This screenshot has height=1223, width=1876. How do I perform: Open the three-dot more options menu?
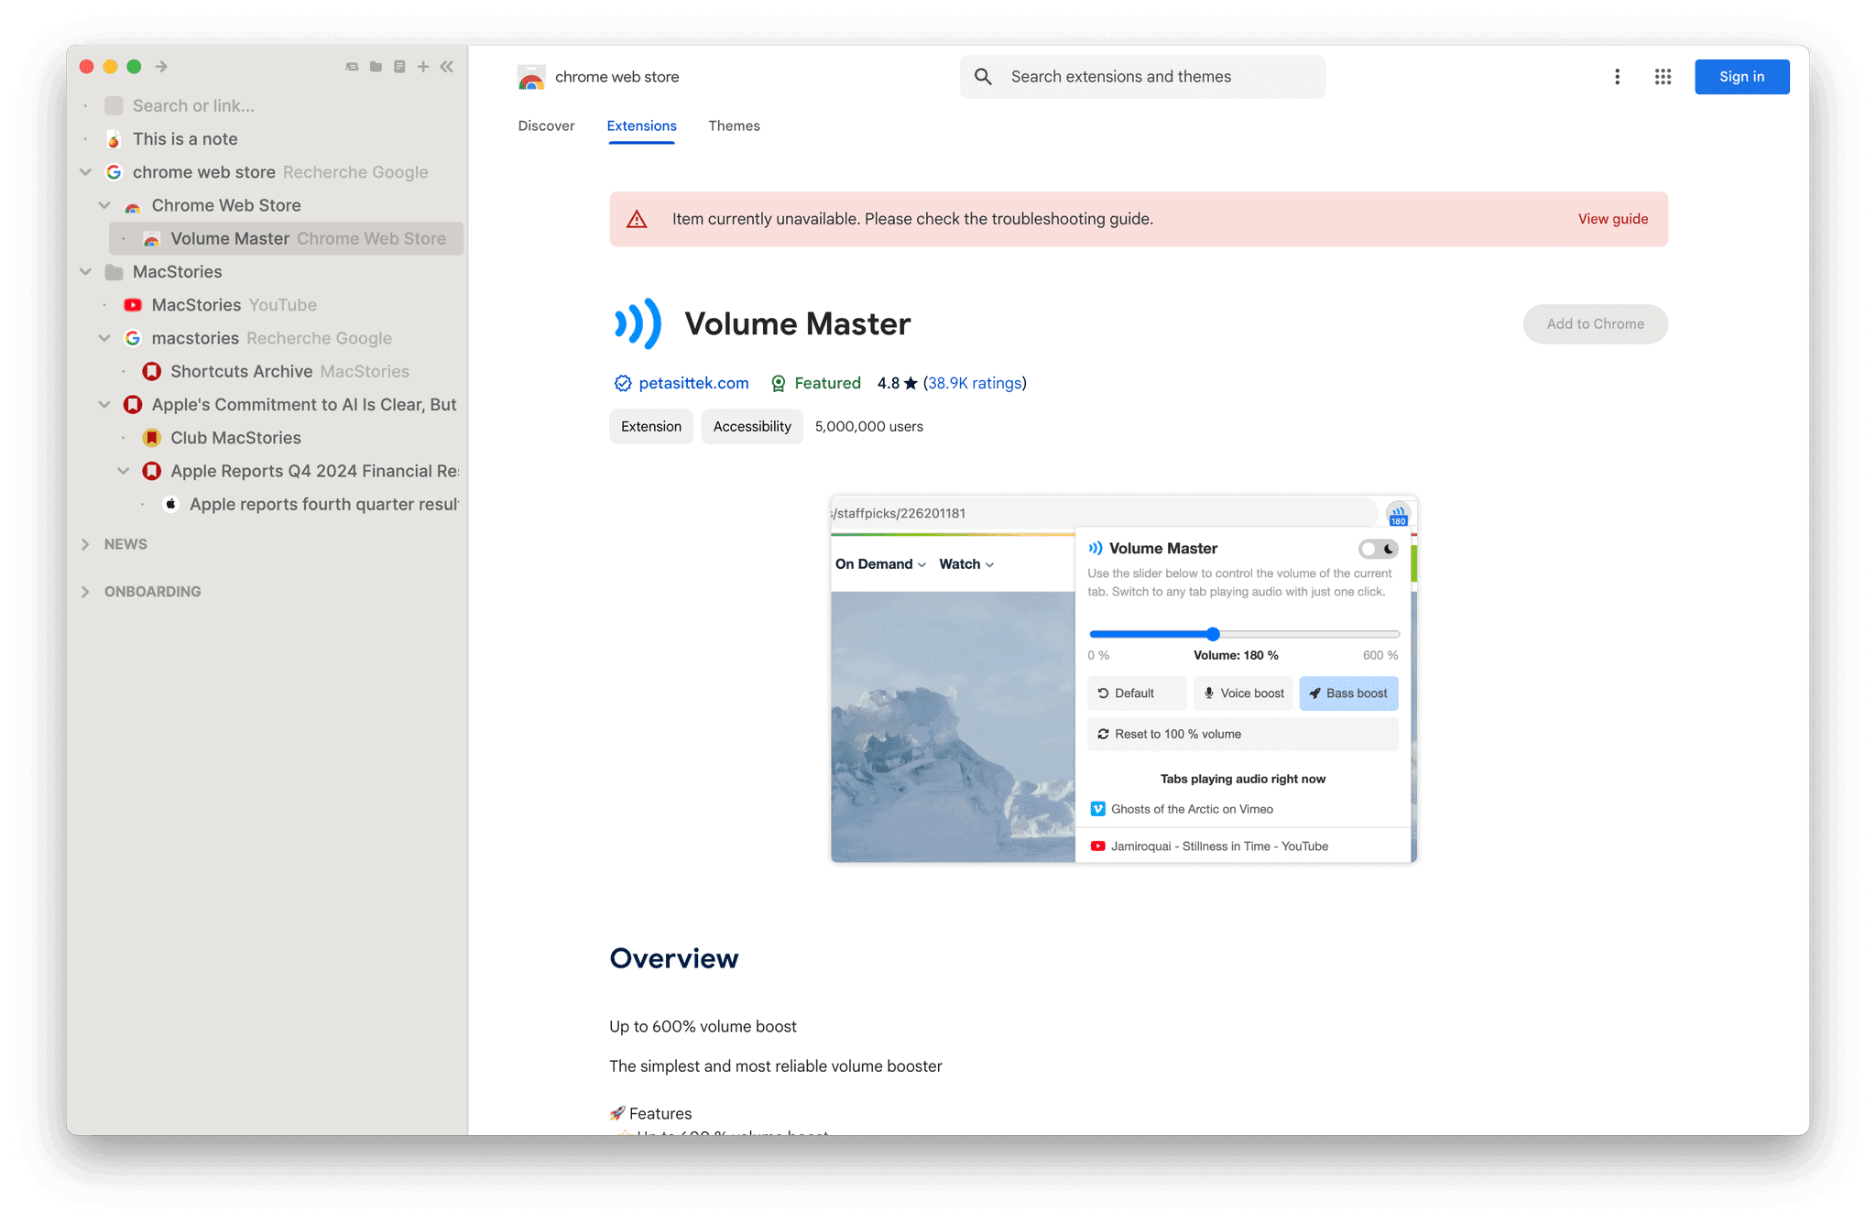point(1618,77)
